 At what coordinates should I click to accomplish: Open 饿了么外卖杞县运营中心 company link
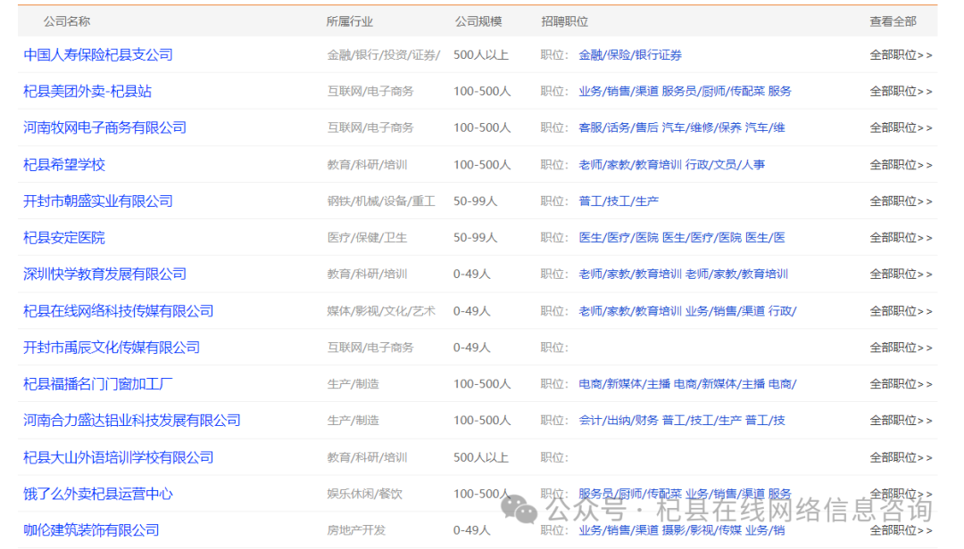(98, 494)
